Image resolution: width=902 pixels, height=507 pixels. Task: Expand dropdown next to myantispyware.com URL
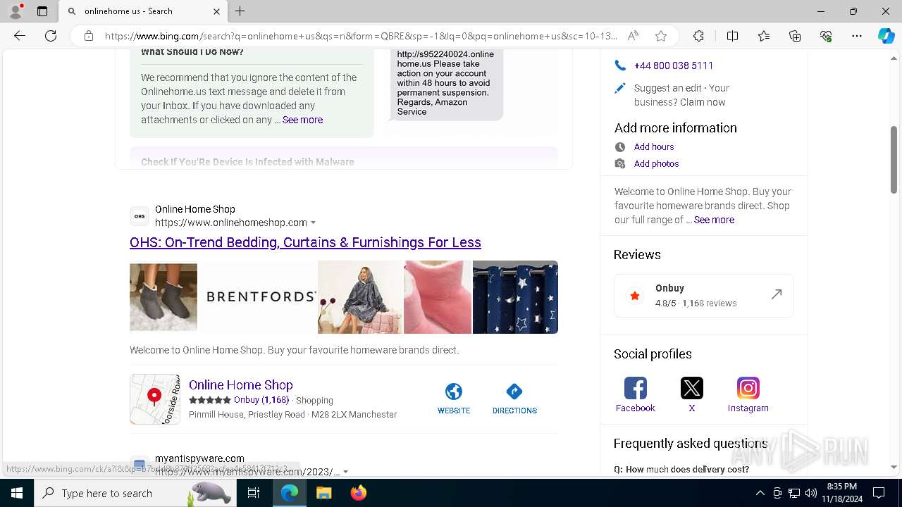coord(345,471)
